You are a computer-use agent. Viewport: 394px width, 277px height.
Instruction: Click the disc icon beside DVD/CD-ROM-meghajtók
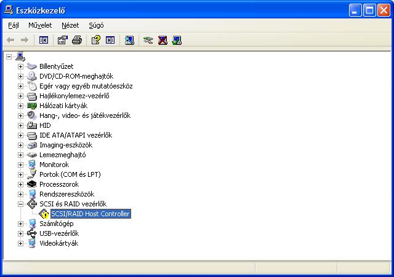click(31, 76)
